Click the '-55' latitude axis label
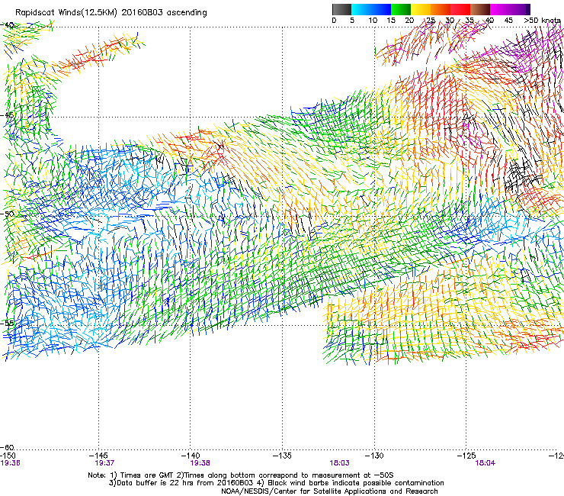 click(x=7, y=323)
